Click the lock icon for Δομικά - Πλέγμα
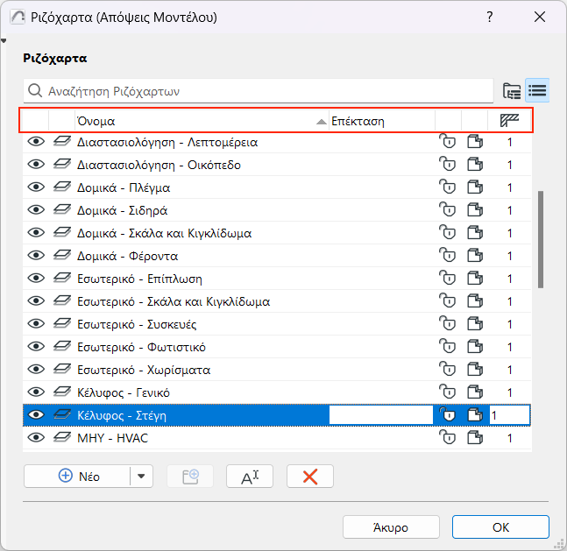567x551 pixels. (x=447, y=187)
